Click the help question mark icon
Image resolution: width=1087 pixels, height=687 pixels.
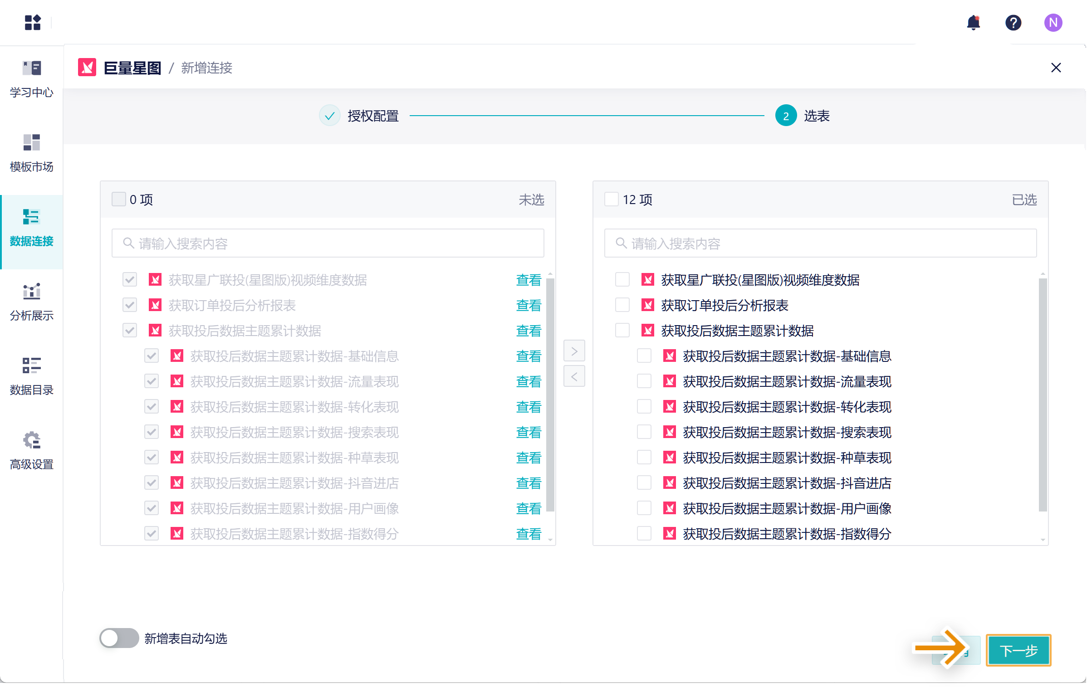(x=1013, y=23)
